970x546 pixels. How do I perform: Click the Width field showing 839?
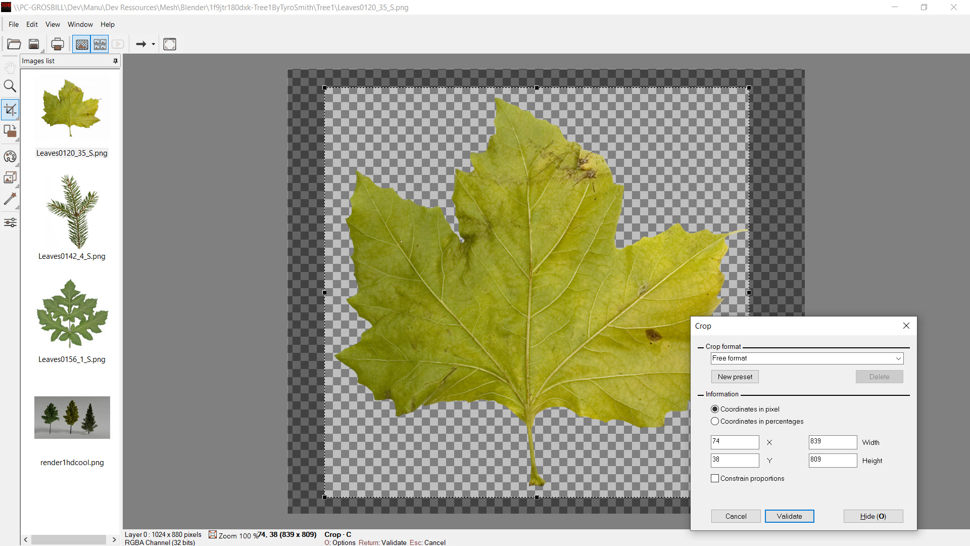point(833,442)
